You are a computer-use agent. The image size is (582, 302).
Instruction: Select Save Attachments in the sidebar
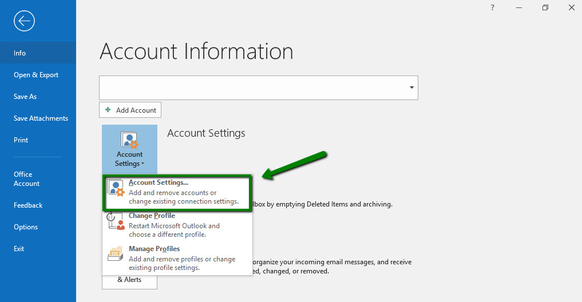pos(41,118)
